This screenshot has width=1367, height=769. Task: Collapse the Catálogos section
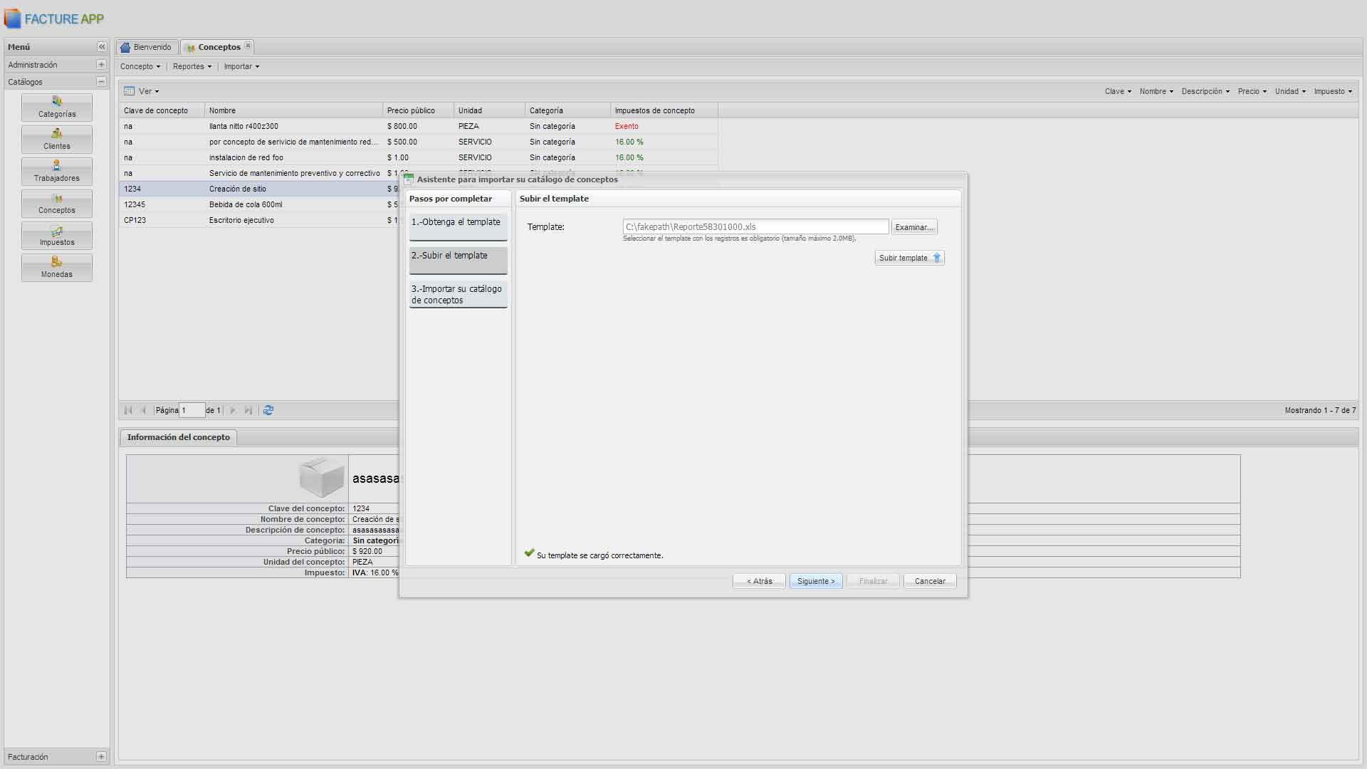point(101,82)
